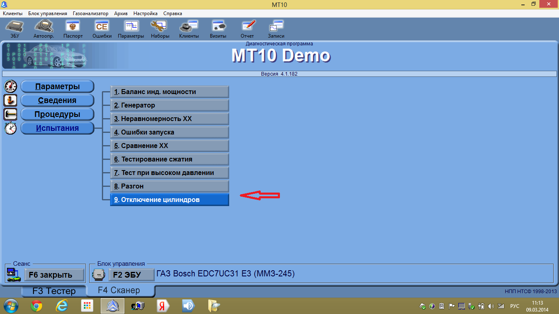Click the Версия 4.1.182 version bar

pos(279,74)
